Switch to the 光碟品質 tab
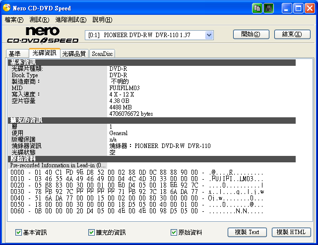The height and width of the screenshot is (245, 318). click(x=74, y=53)
